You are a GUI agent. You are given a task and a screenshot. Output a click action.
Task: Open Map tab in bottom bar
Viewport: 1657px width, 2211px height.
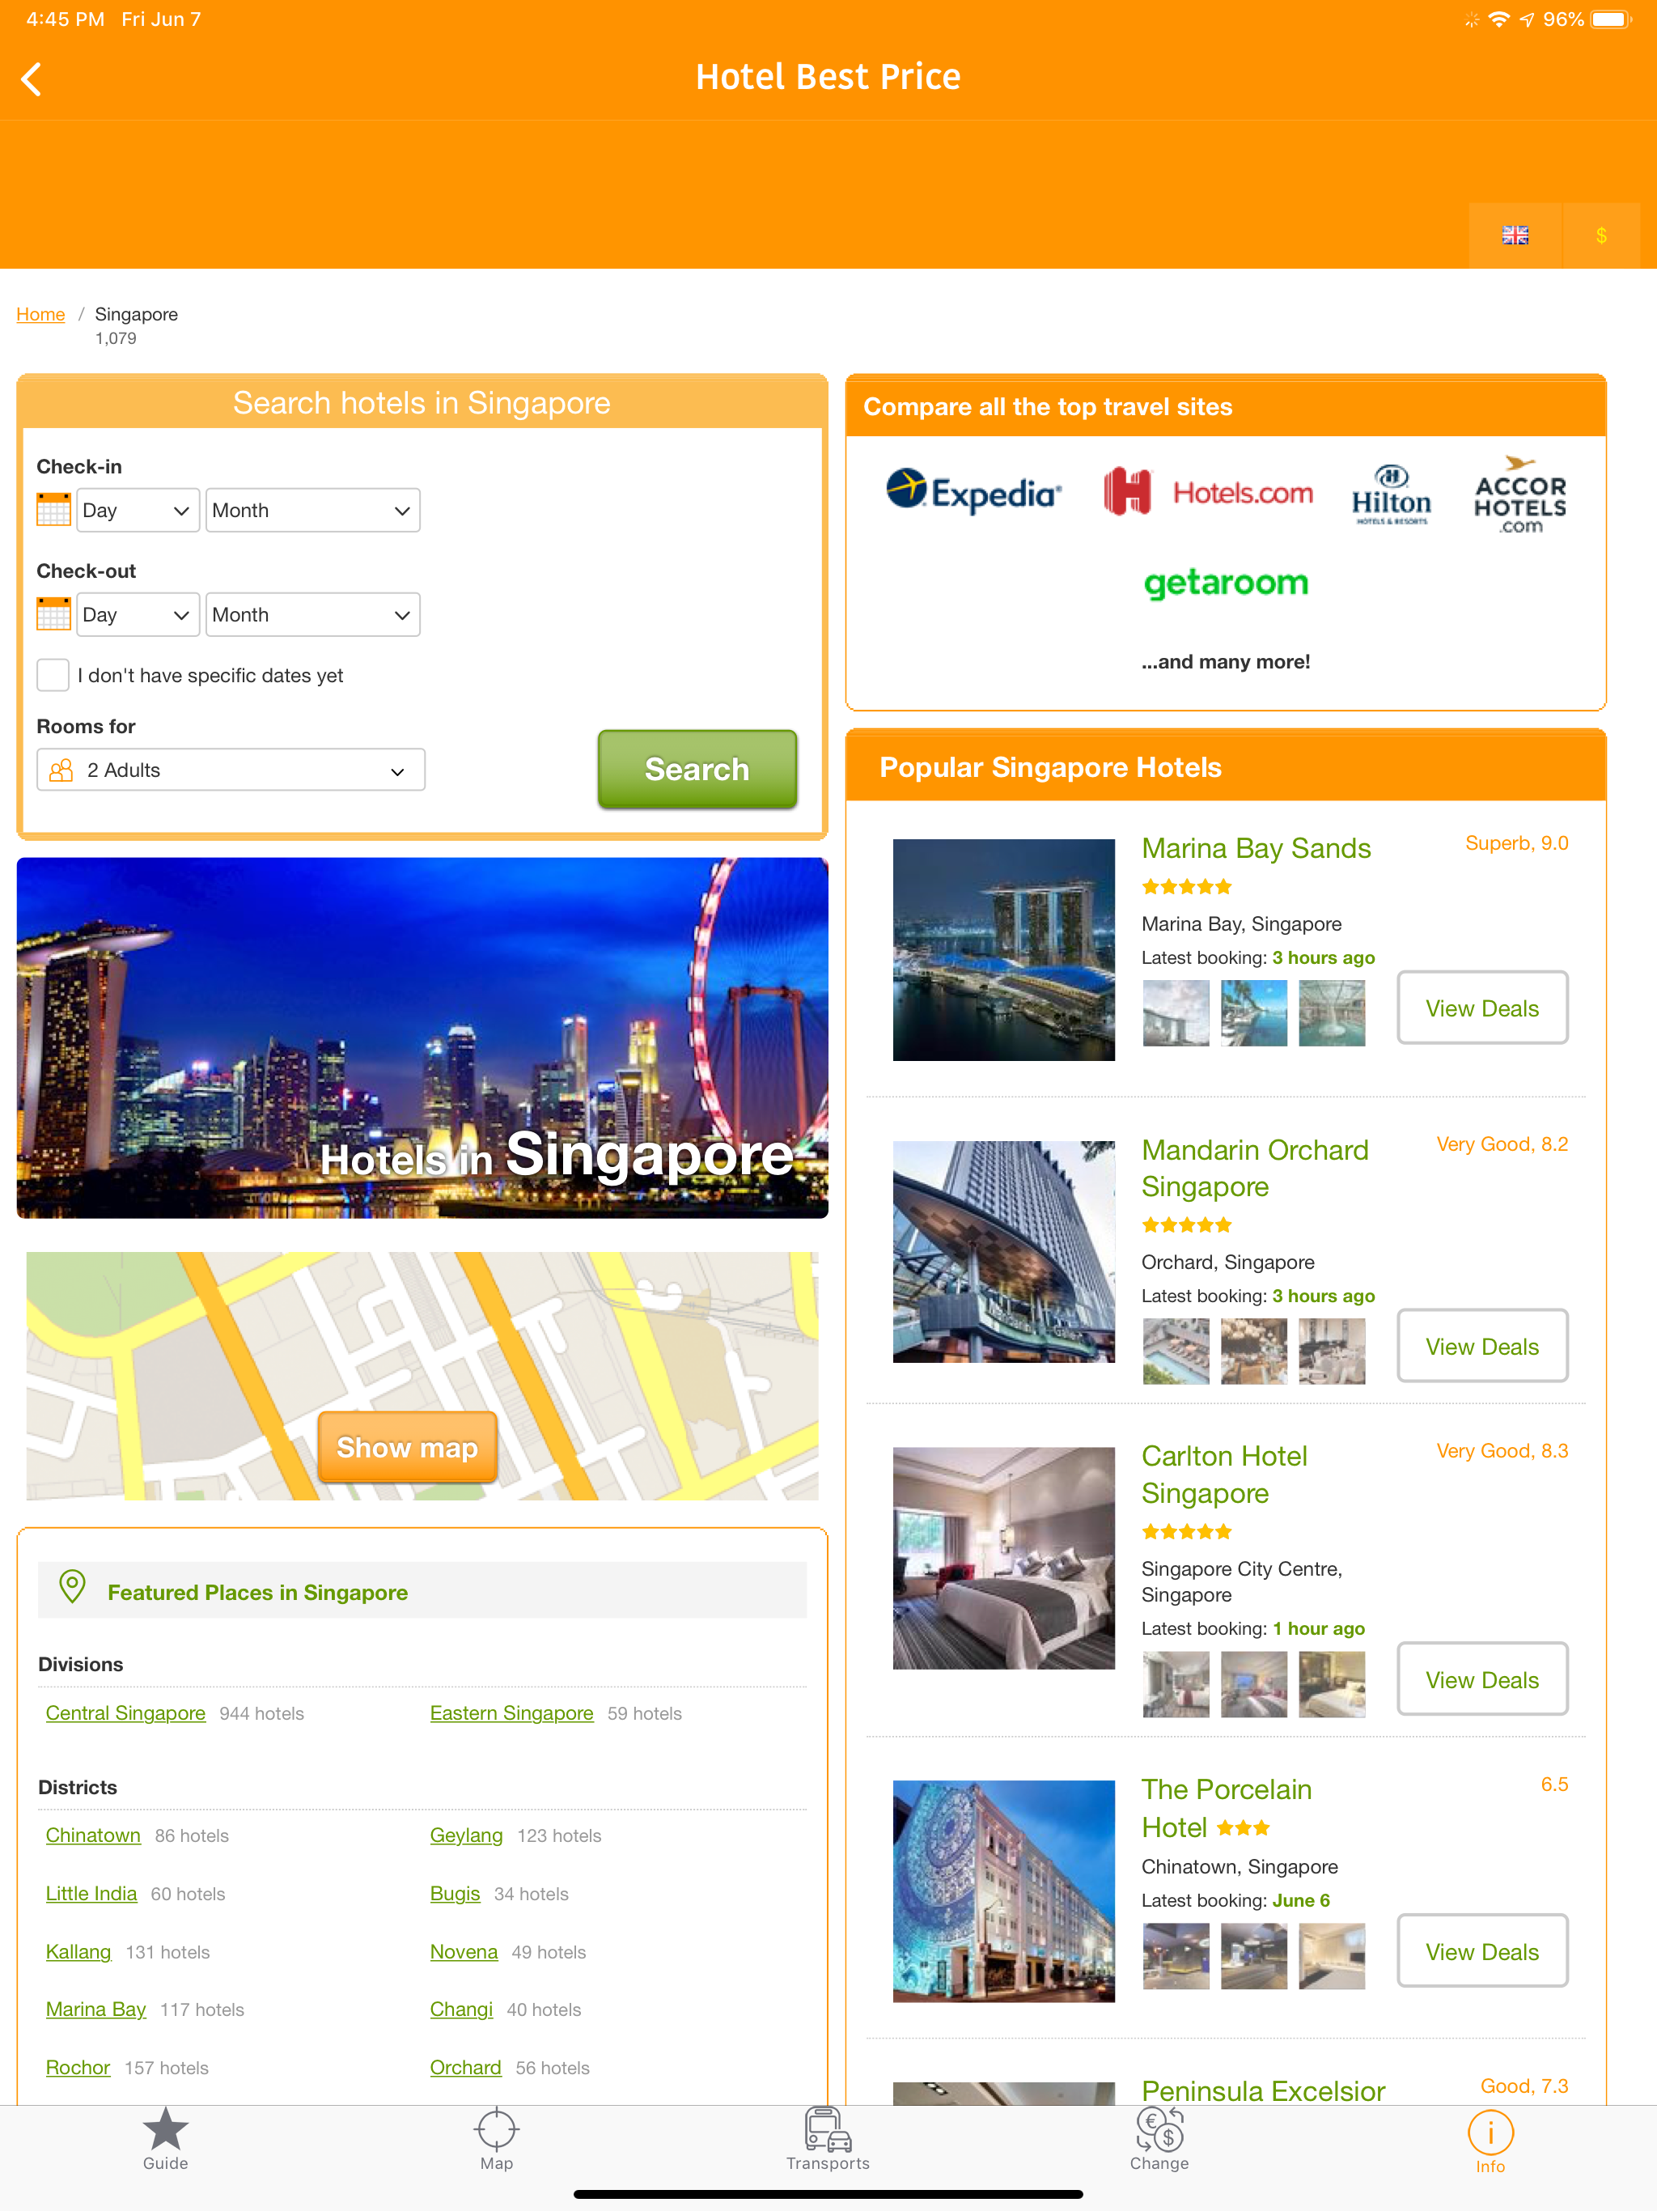click(497, 2140)
